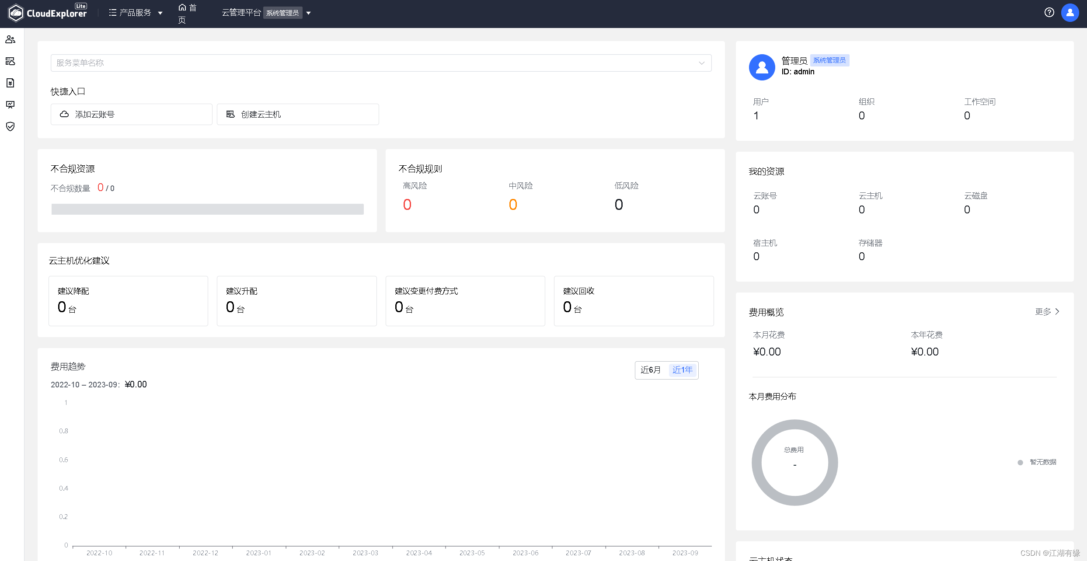The image size is (1087, 561).
Task: Click the 不合规资源 heading
Action: (x=73, y=169)
